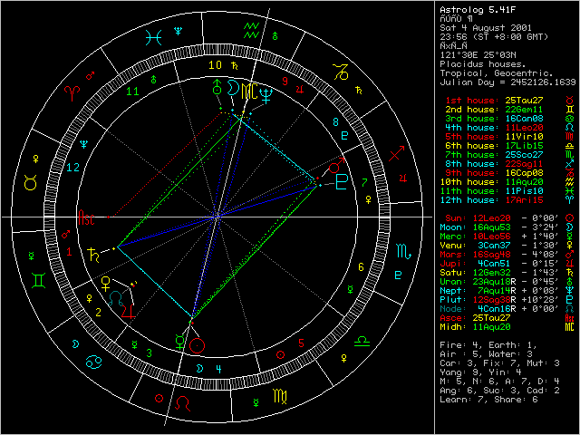The height and width of the screenshot is (435, 580).
Task: Select the Julian Day line in the sidebar
Action: click(x=501, y=82)
